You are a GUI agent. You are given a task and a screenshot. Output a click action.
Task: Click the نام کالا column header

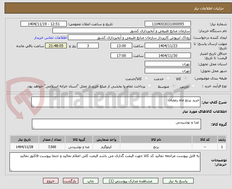[156, 139]
